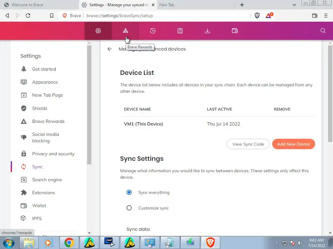The width and height of the screenshot is (333, 249).
Task: Click the sidebar scrollbar thumb
Action: (89, 105)
